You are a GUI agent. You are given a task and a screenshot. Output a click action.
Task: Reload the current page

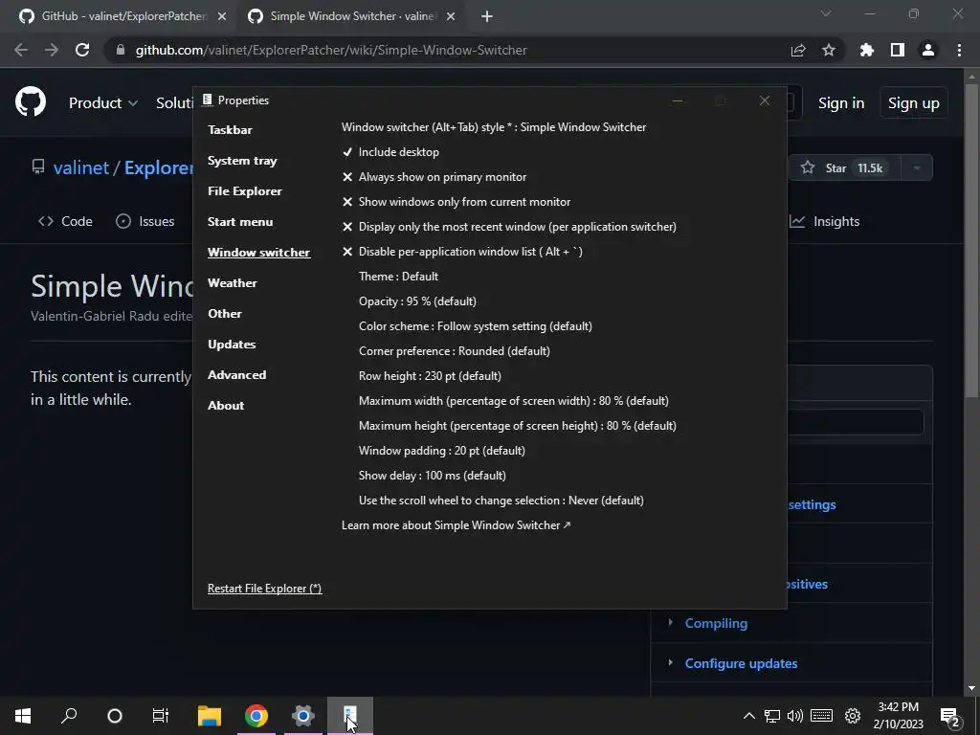[82, 50]
